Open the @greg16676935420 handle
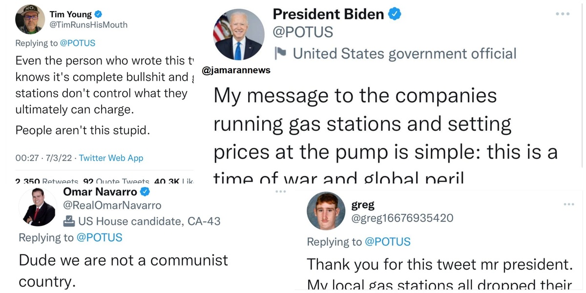 402,218
